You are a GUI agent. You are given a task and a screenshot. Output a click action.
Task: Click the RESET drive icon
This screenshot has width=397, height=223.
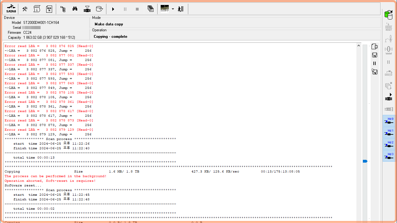389,27
